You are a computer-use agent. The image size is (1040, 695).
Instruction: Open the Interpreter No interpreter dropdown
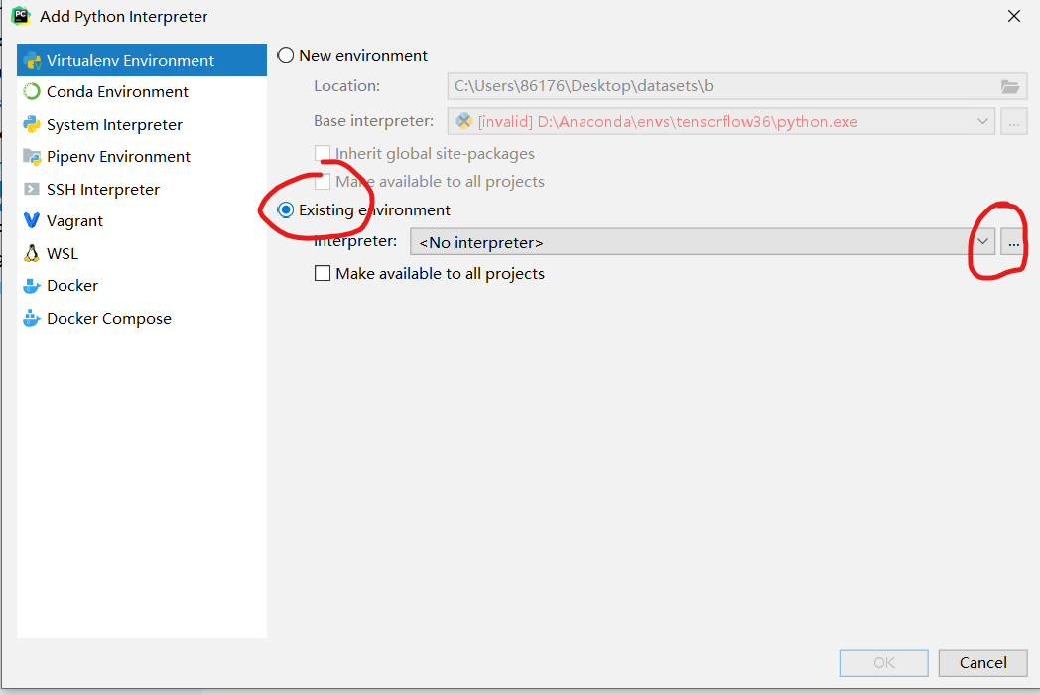coord(703,242)
